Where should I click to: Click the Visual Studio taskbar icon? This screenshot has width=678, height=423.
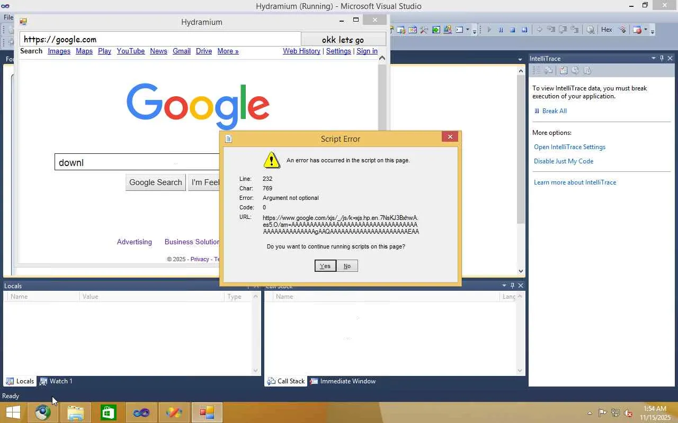pyautogui.click(x=141, y=412)
